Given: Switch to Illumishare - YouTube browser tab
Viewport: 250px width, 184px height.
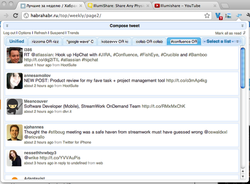Looking at the screenshot, I should 186,6.
